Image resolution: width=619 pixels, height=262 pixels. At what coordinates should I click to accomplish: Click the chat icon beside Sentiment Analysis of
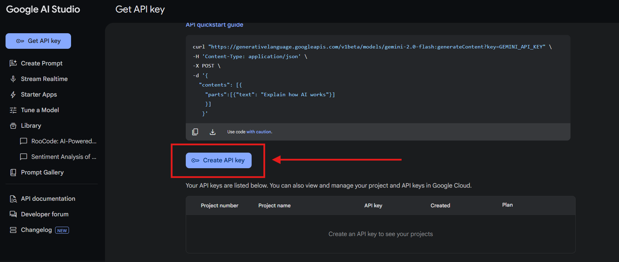coord(24,157)
